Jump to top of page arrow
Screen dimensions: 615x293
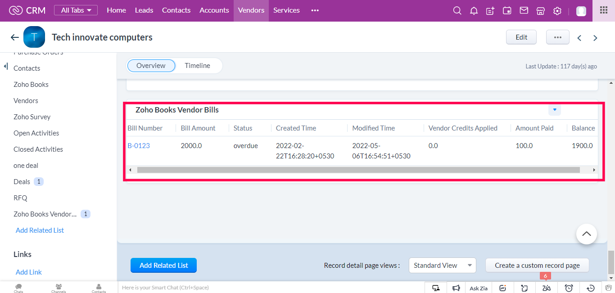(587, 234)
